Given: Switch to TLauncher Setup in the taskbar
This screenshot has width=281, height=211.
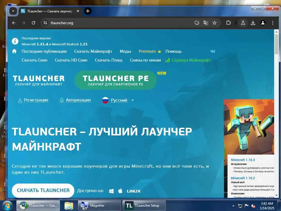Looking at the screenshot, I should click(x=144, y=206).
